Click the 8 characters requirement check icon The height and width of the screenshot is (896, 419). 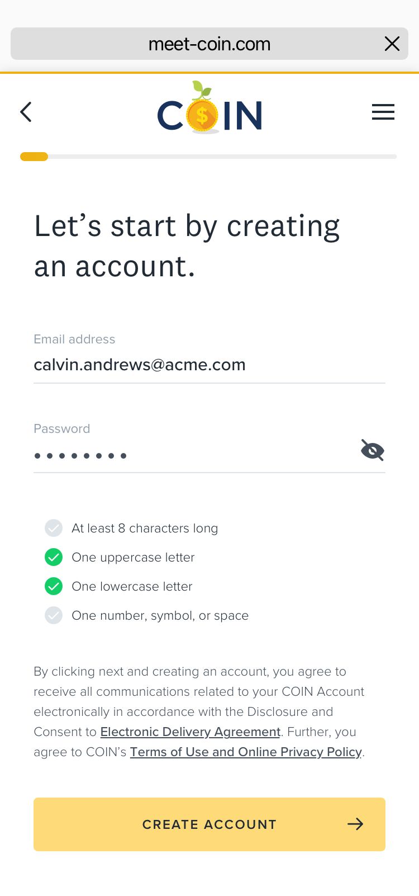click(x=54, y=528)
